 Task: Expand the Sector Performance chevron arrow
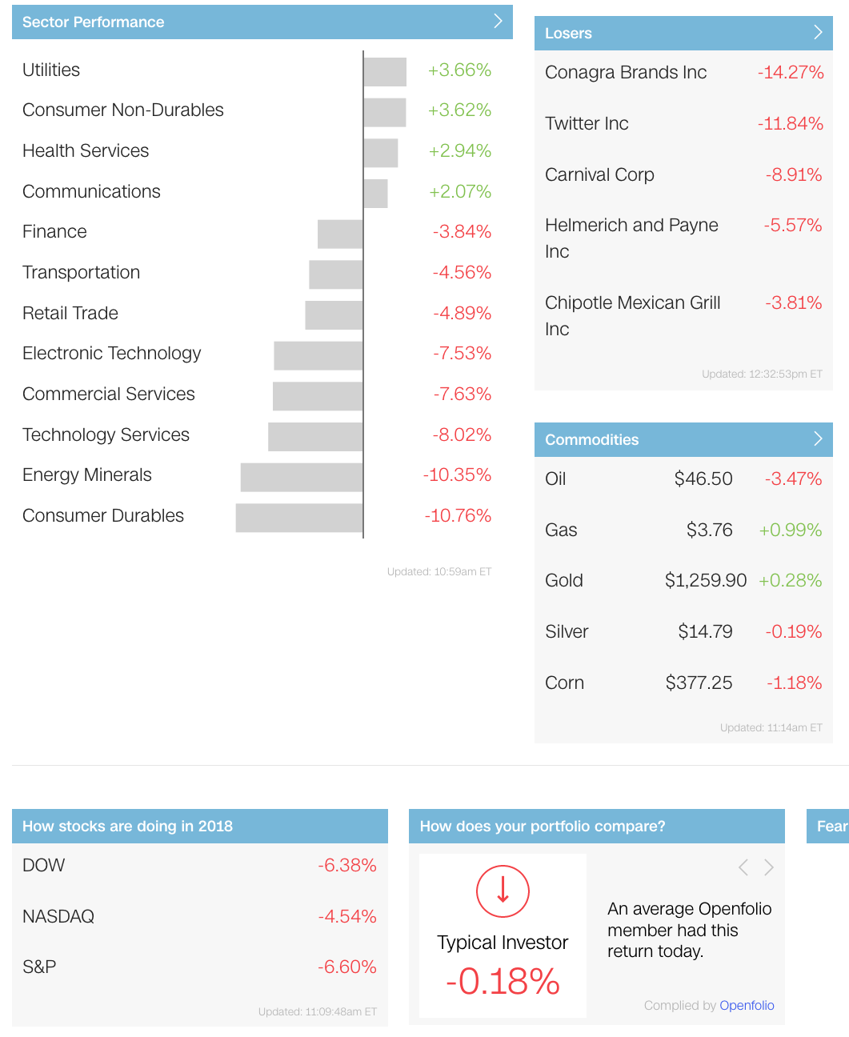[x=498, y=22]
